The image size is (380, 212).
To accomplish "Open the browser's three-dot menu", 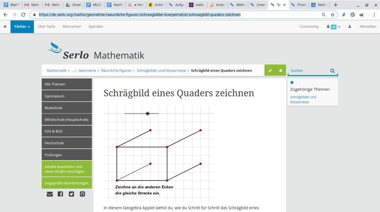I will pyautogui.click(x=374, y=15).
